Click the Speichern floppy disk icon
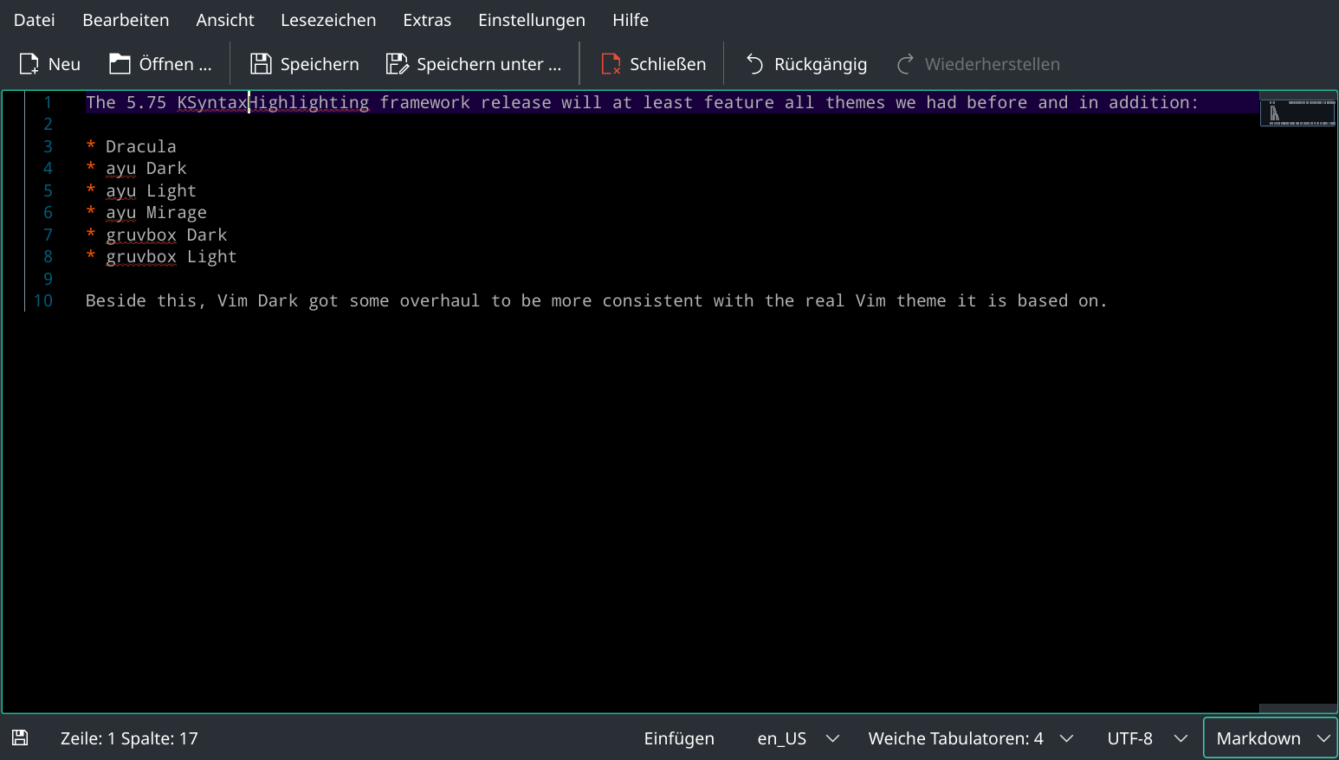Screen dimensions: 1339x760 [x=261, y=64]
